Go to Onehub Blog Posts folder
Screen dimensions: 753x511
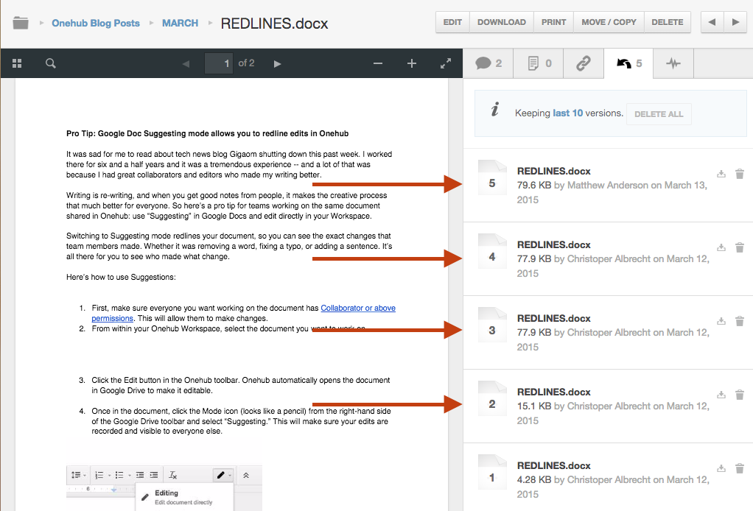pos(96,23)
